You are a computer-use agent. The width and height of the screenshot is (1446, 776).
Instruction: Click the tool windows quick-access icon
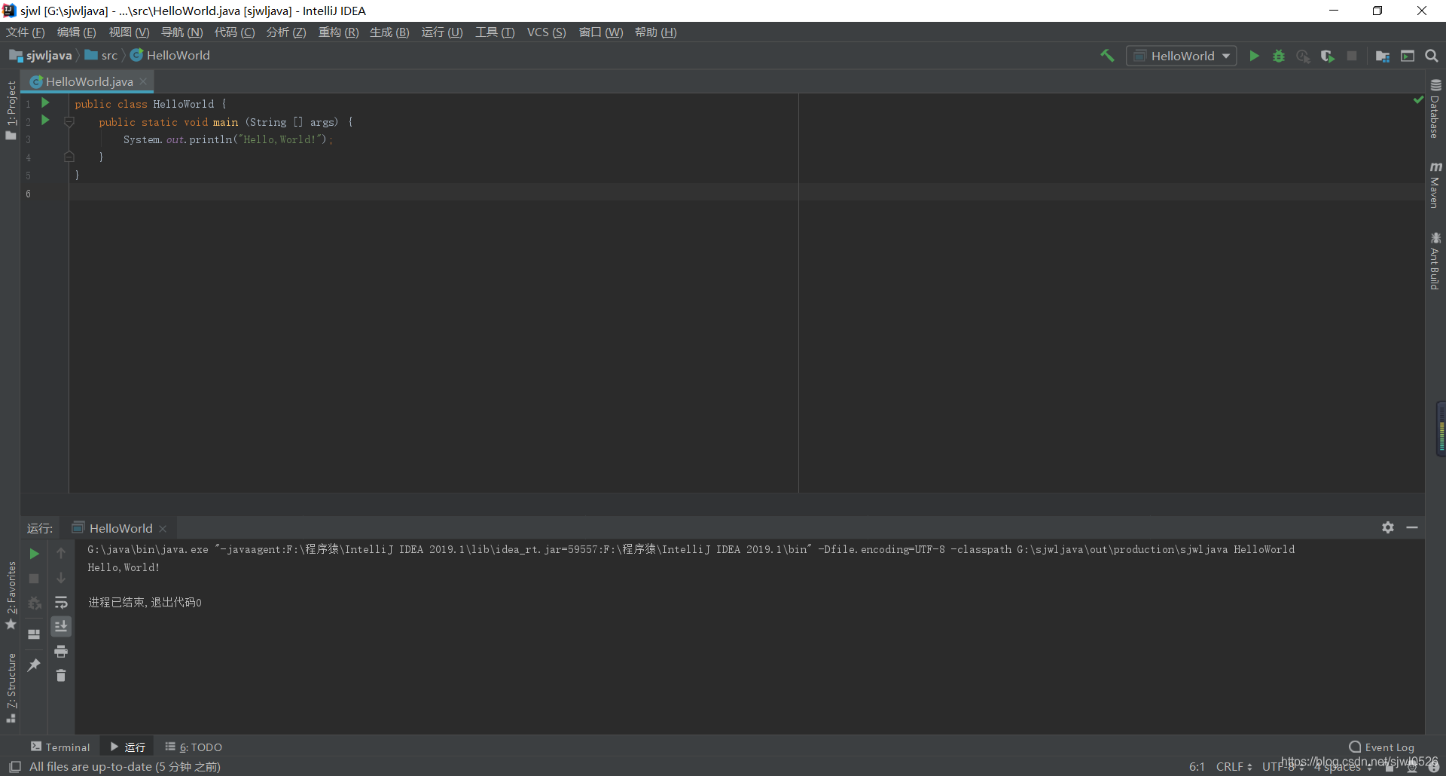[x=14, y=766]
